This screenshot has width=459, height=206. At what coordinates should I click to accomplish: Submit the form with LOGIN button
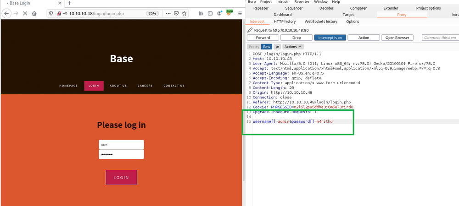(121, 178)
